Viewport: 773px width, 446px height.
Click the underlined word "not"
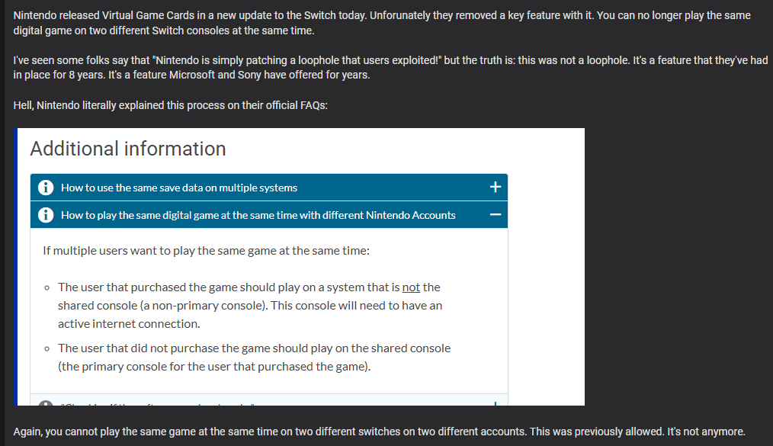pyautogui.click(x=411, y=287)
